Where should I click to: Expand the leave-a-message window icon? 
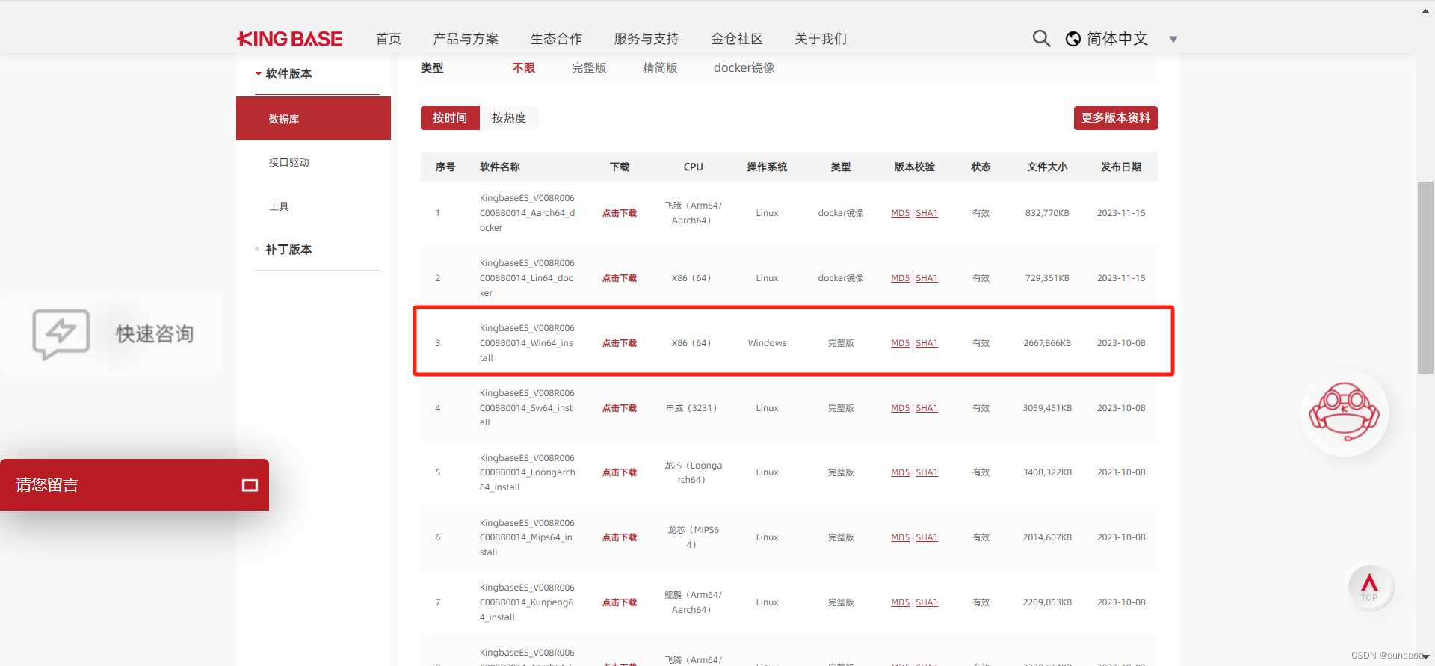point(250,485)
